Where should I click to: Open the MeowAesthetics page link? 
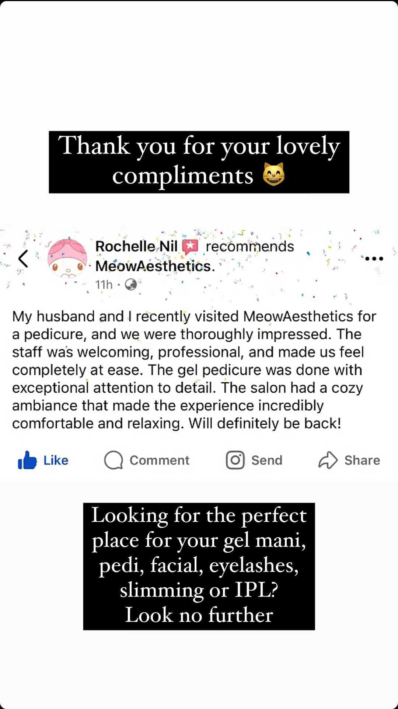(x=155, y=266)
